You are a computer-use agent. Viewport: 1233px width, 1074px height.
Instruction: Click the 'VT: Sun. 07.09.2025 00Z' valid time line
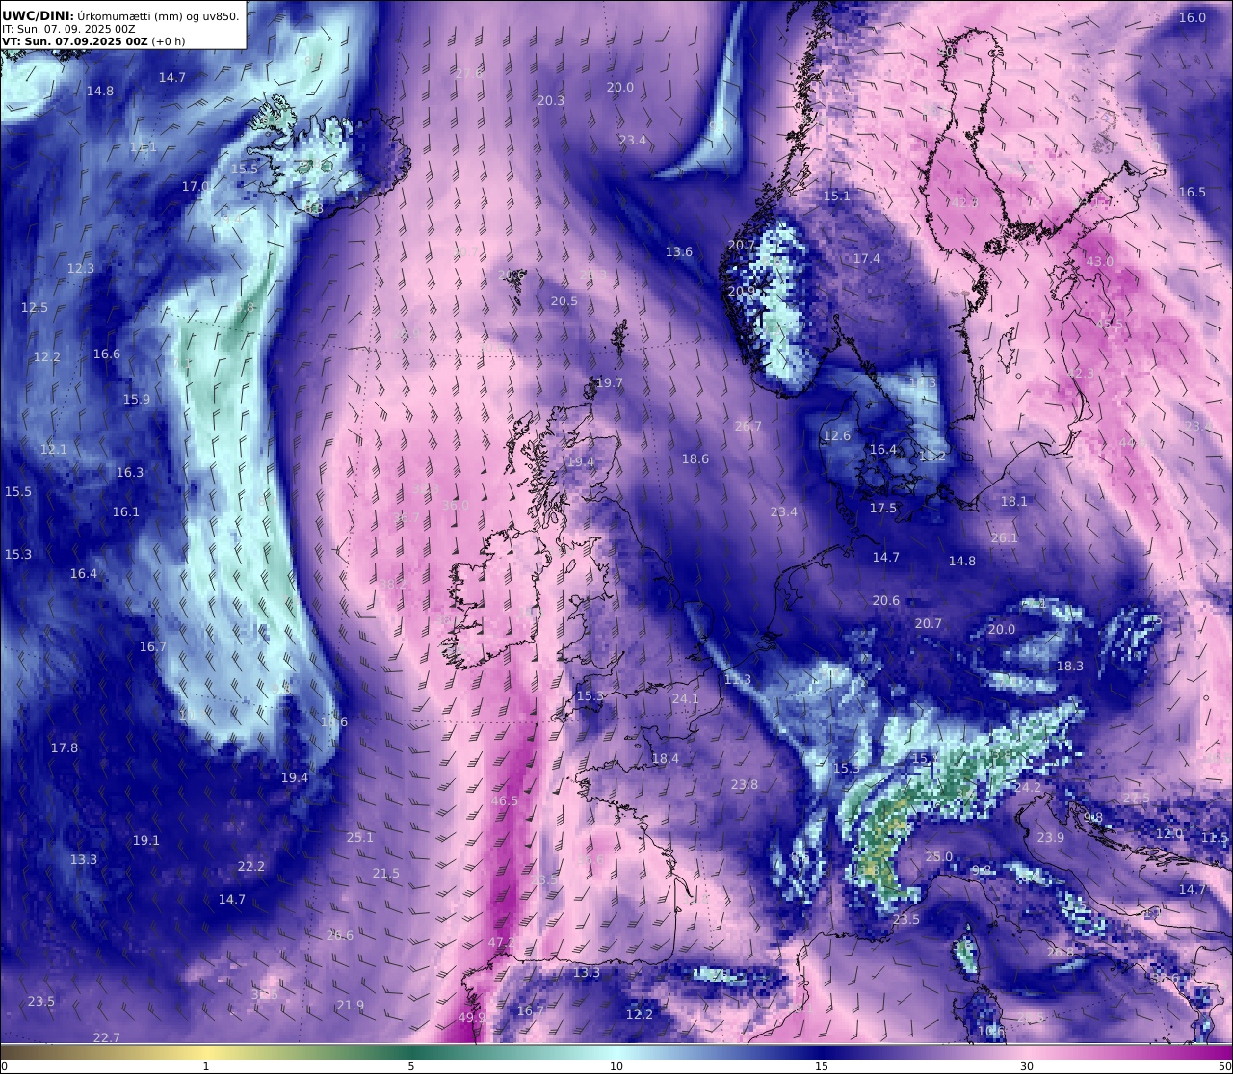pyautogui.click(x=73, y=41)
